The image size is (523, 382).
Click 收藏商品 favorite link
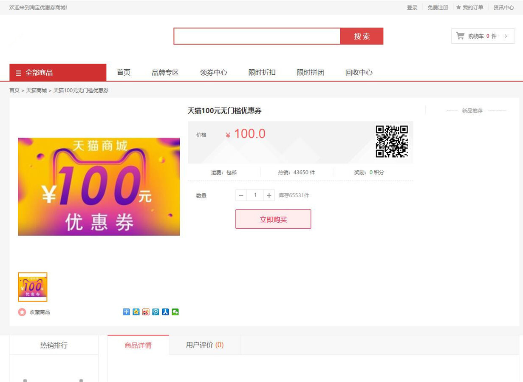40,312
